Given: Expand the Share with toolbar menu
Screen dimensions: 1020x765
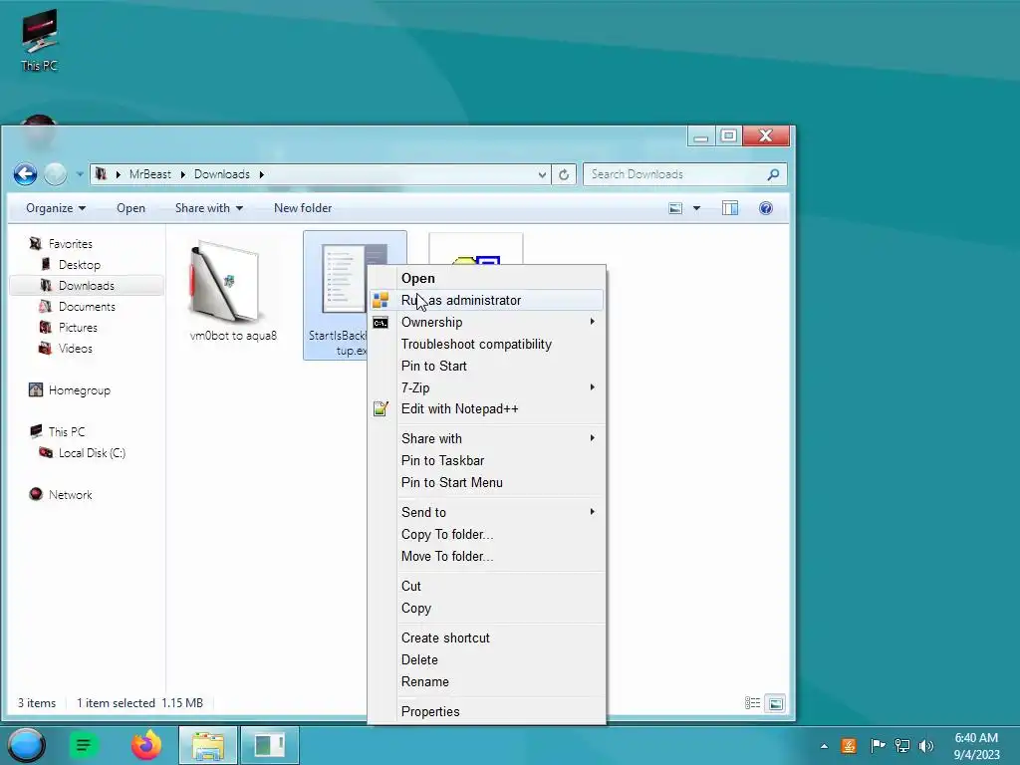Looking at the screenshot, I should tap(209, 208).
